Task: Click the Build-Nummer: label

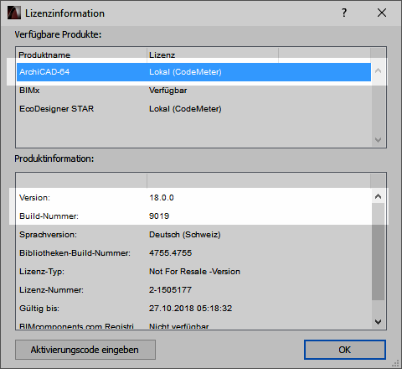Action: coord(49,216)
